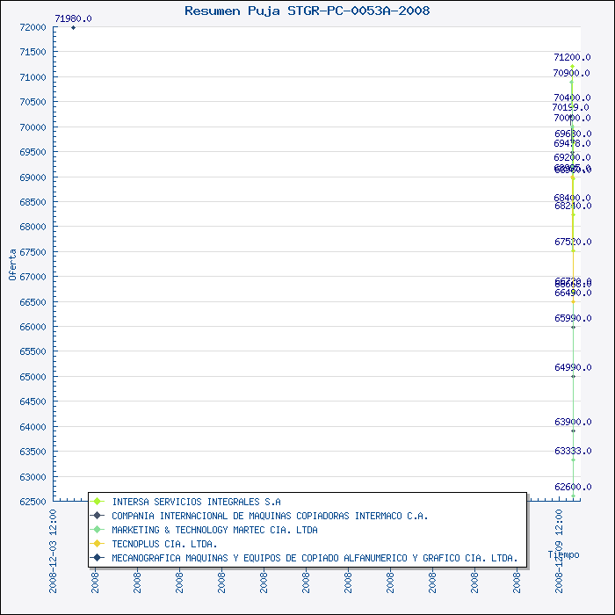The image size is (615, 615).
Task: Select the 63900.0 data point marker
Action: [x=573, y=431]
